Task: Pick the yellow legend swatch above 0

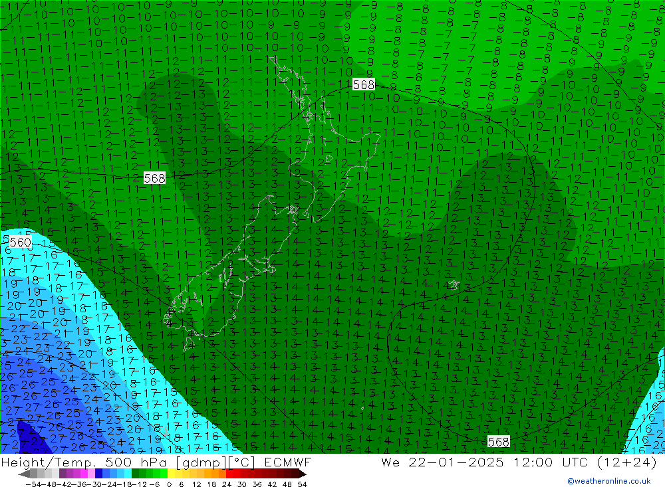Action: (x=171, y=474)
